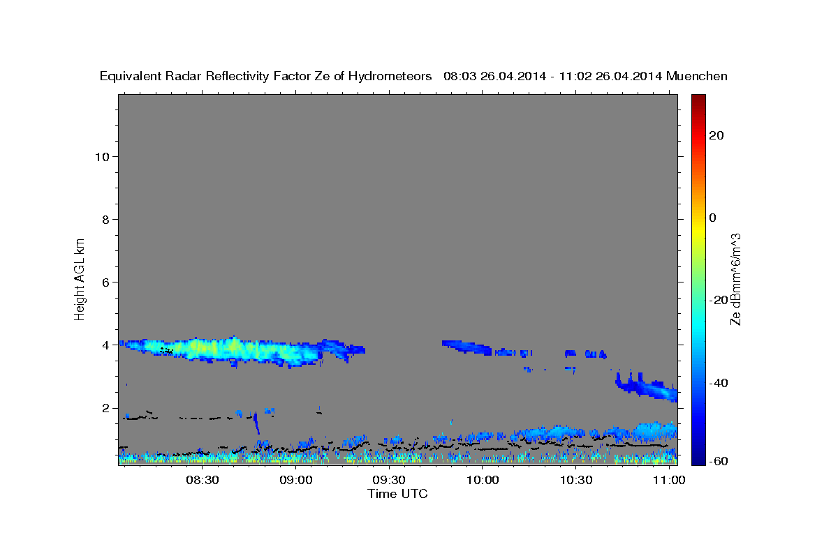Click the date range '08:03 26.04.2014 - 11:02 26.04.2014 Muenchen'

tap(586, 77)
